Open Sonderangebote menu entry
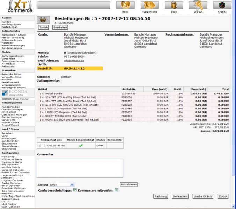The height and width of the screenshot is (209, 236). point(12,48)
